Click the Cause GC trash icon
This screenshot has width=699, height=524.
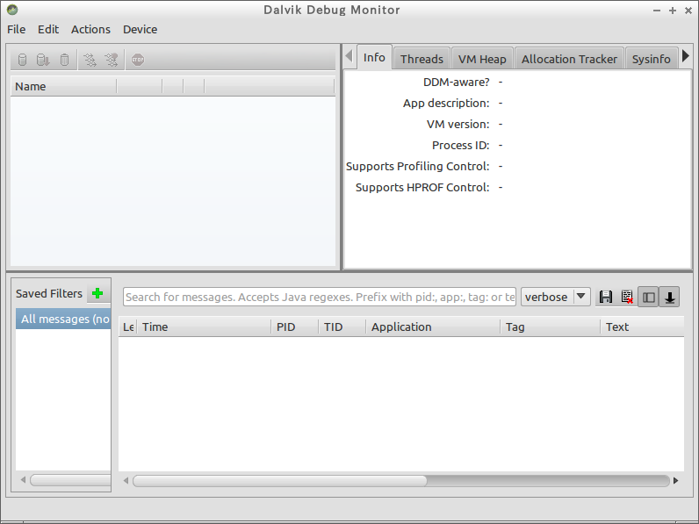(x=65, y=60)
